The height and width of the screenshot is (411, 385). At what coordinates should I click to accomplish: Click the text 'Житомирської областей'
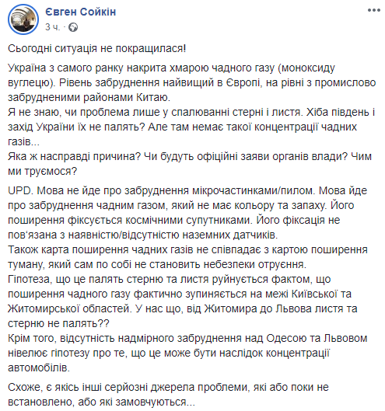pos(70,308)
